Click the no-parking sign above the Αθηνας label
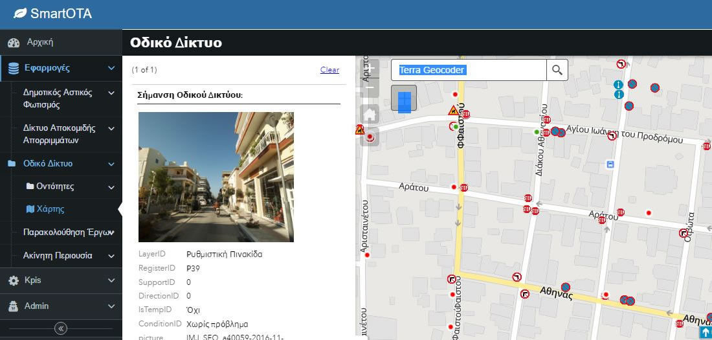The width and height of the screenshot is (712, 340). [x=565, y=288]
